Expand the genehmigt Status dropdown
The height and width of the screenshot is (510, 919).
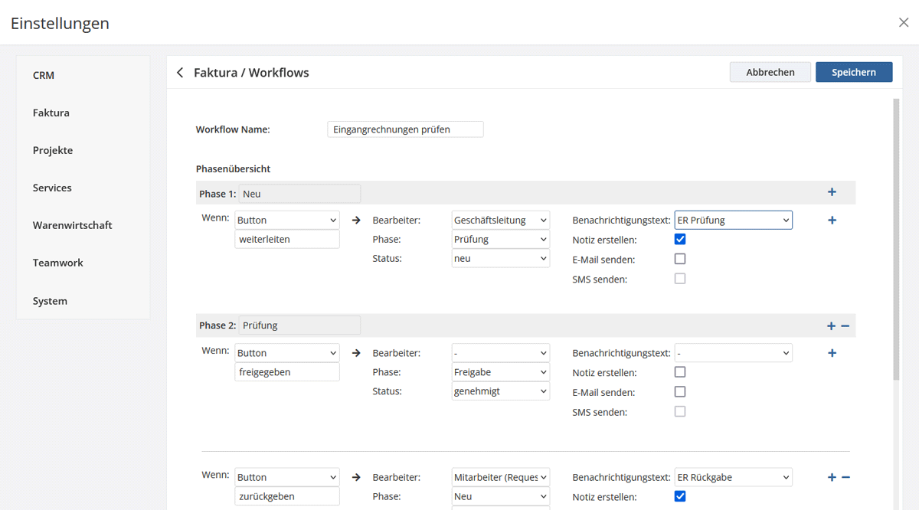click(x=501, y=391)
